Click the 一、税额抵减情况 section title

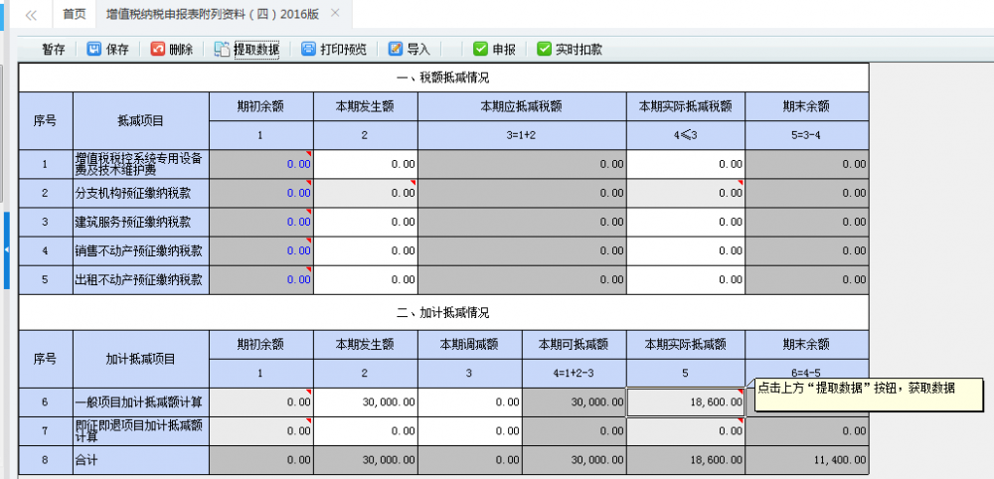(x=443, y=78)
